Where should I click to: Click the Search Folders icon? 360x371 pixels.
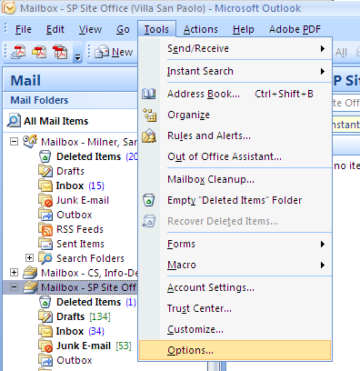coord(45,258)
